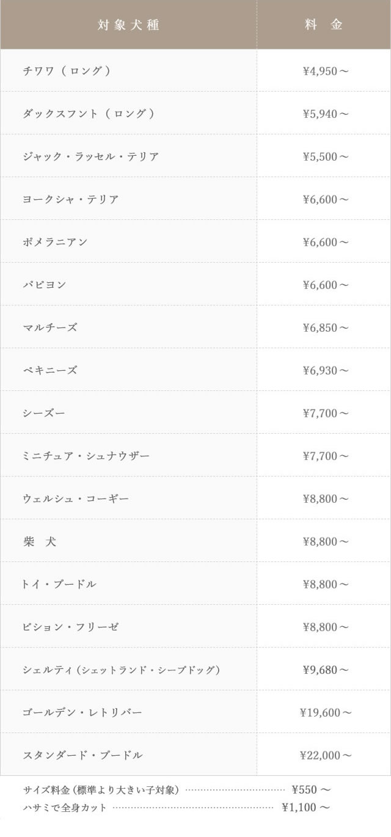Pick the パピヨン entry
Screen dimensions: 391x837
(45, 285)
